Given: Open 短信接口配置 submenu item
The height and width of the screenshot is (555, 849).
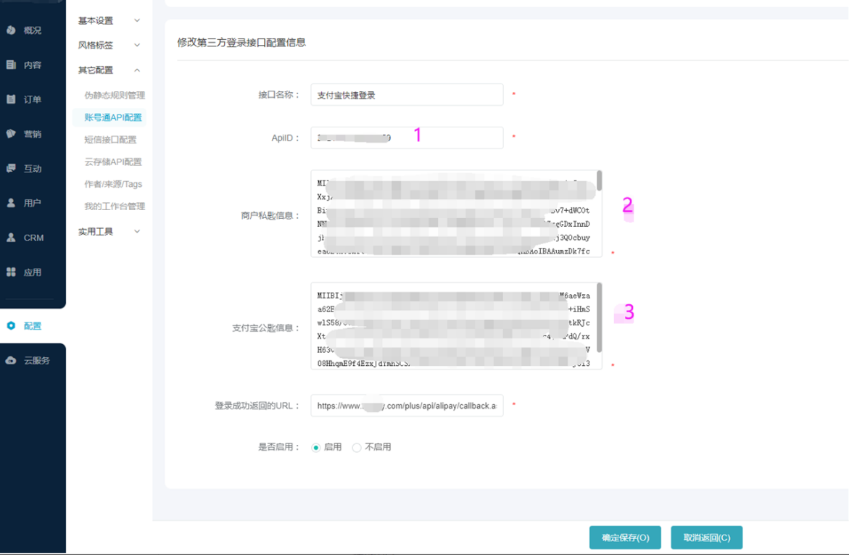Looking at the screenshot, I should click(110, 140).
